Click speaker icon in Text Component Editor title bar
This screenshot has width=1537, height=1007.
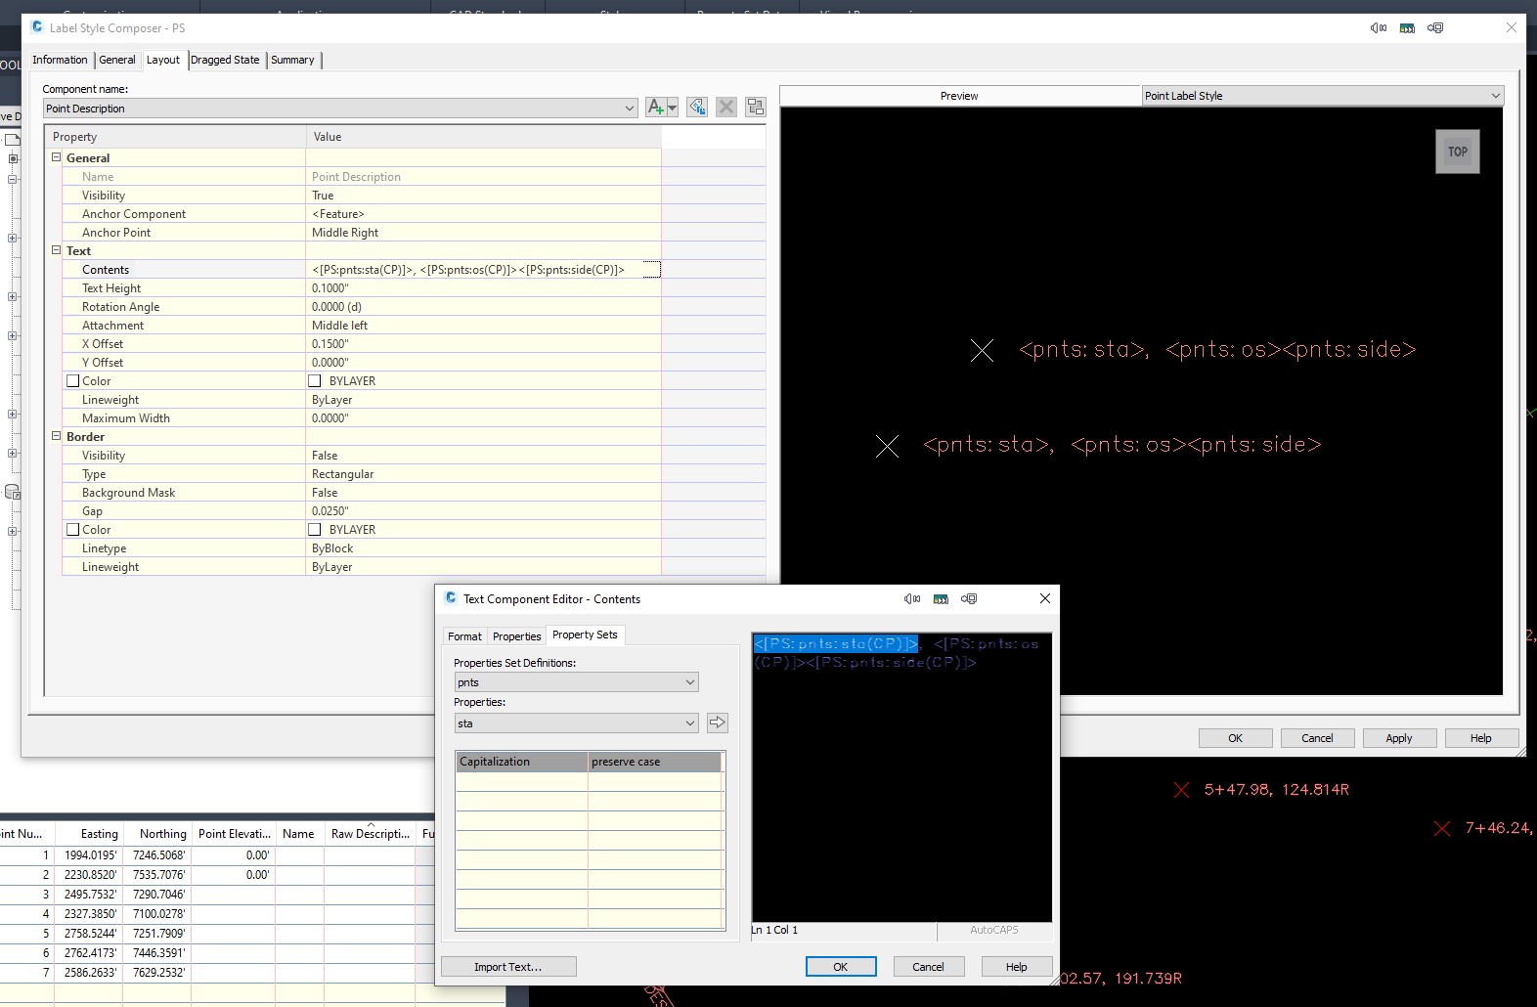(x=912, y=599)
